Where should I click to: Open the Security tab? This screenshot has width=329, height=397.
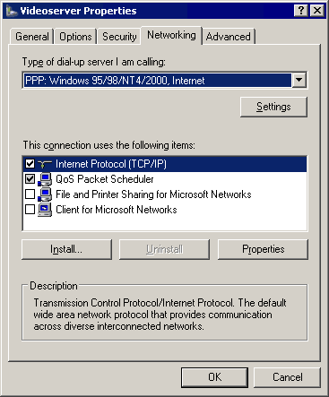pyautogui.click(x=119, y=37)
